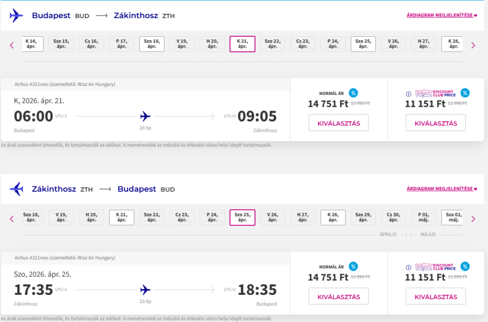Click return Discount Club percent badge
This screenshot has height=322, width=488.
point(465,266)
